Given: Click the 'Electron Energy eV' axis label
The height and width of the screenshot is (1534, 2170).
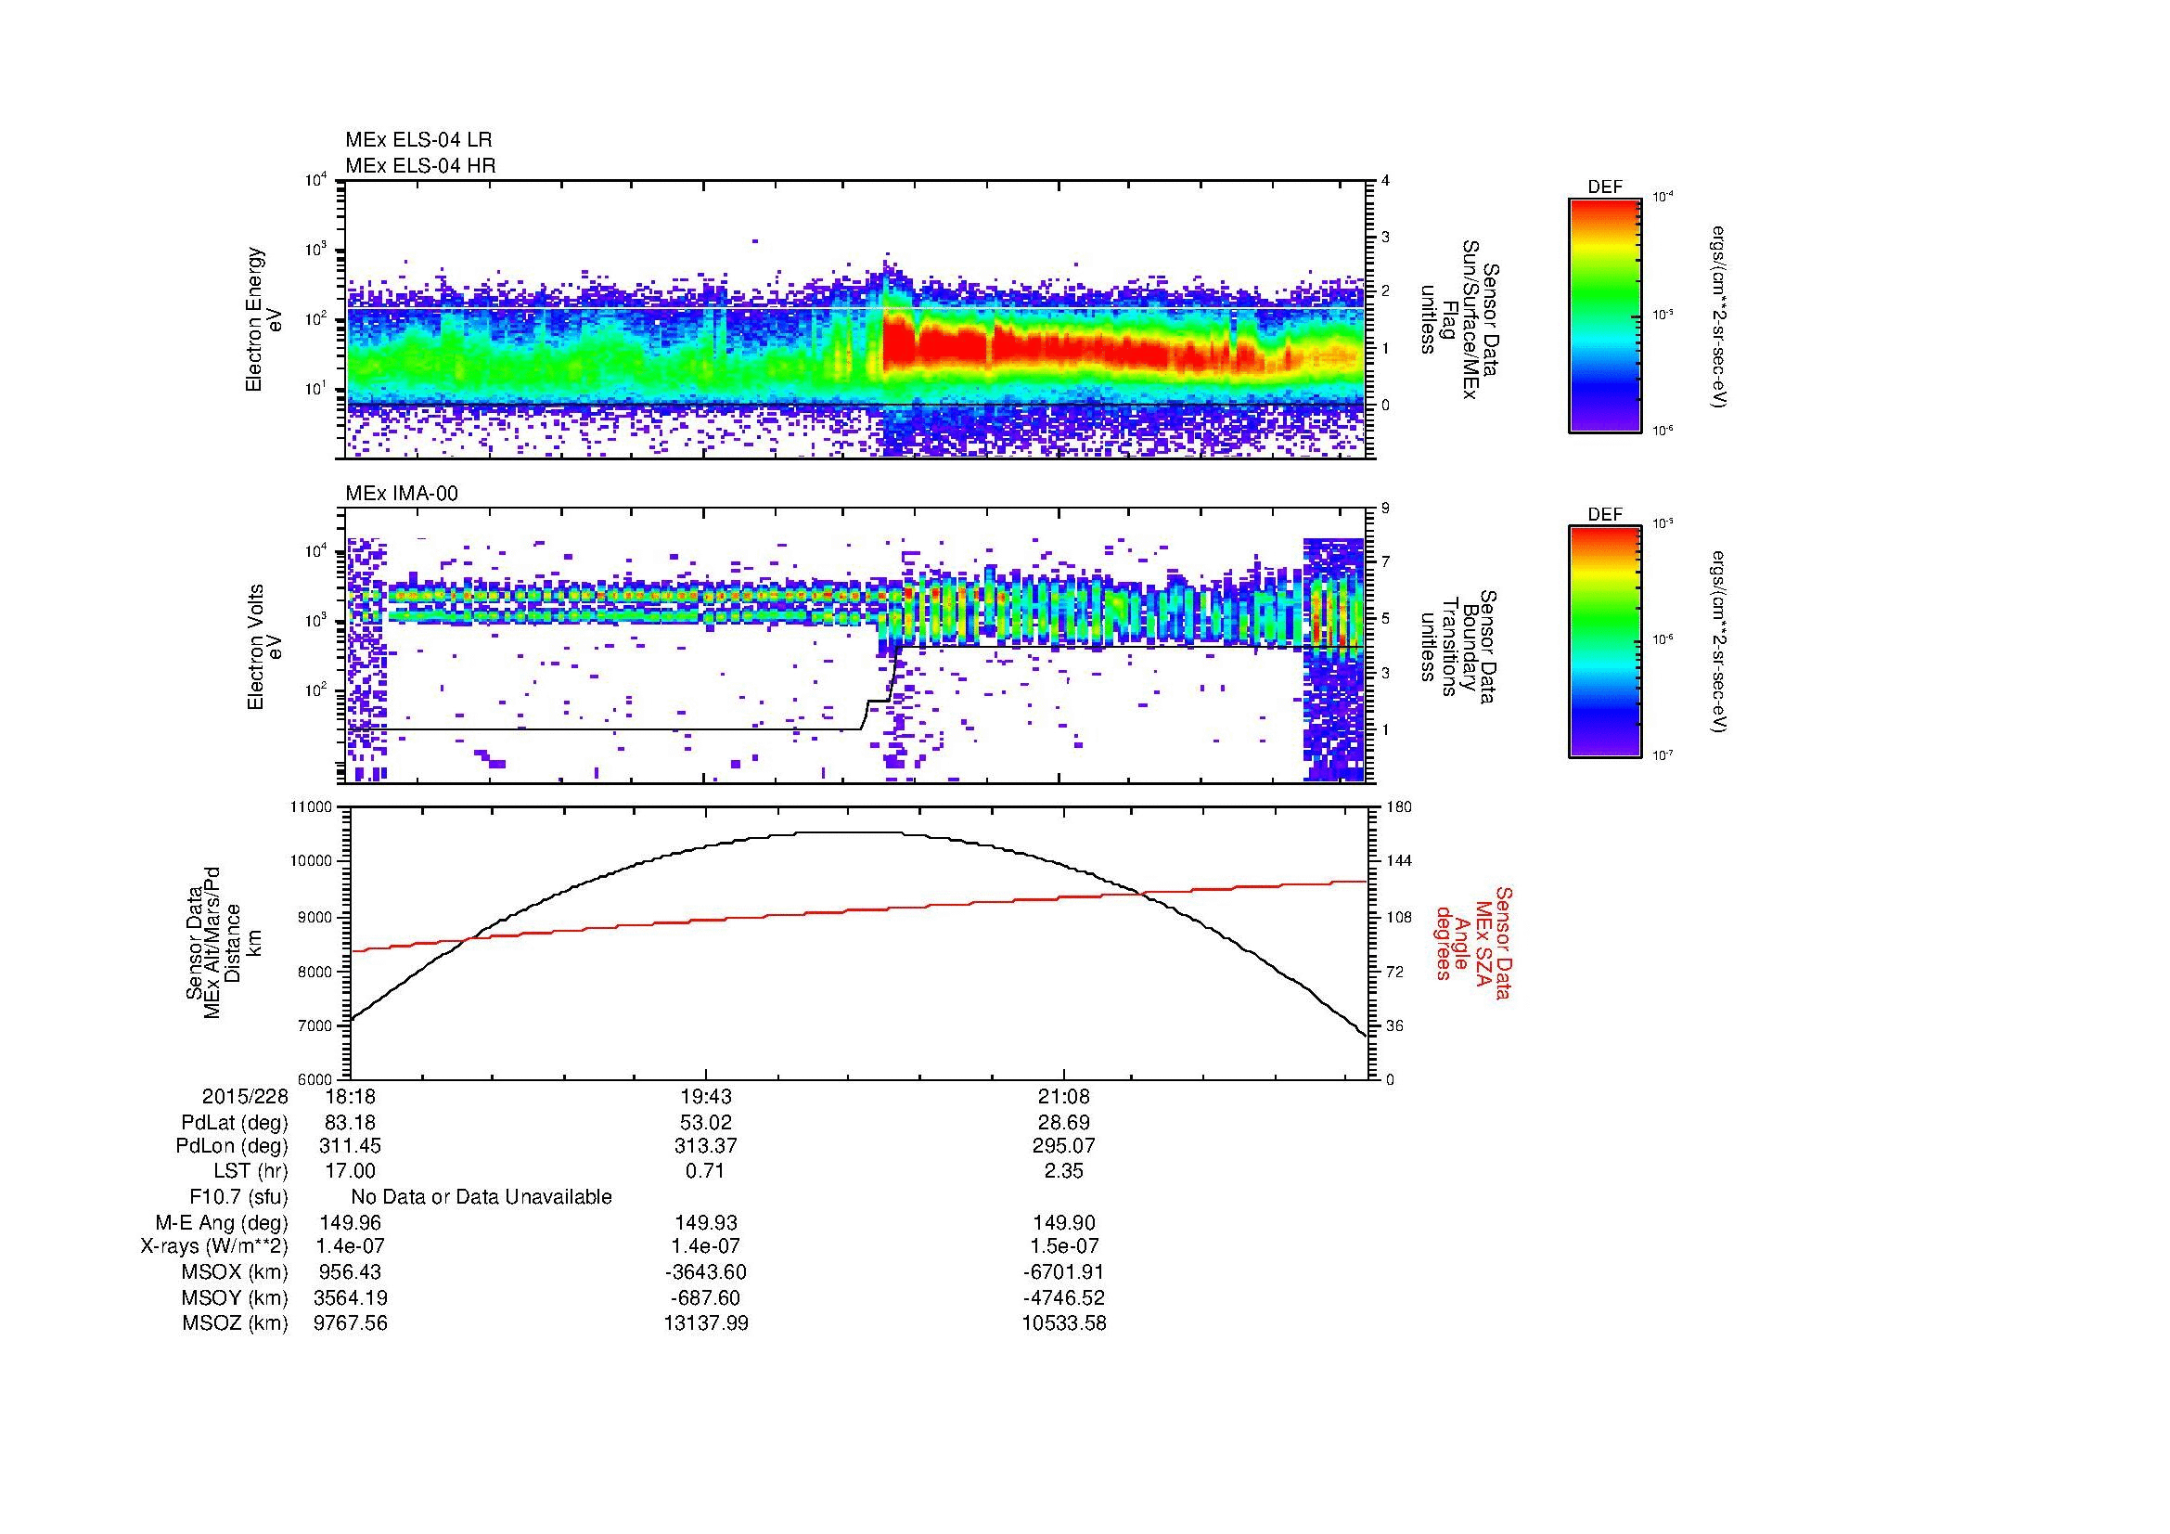Looking at the screenshot, I should click(x=264, y=319).
